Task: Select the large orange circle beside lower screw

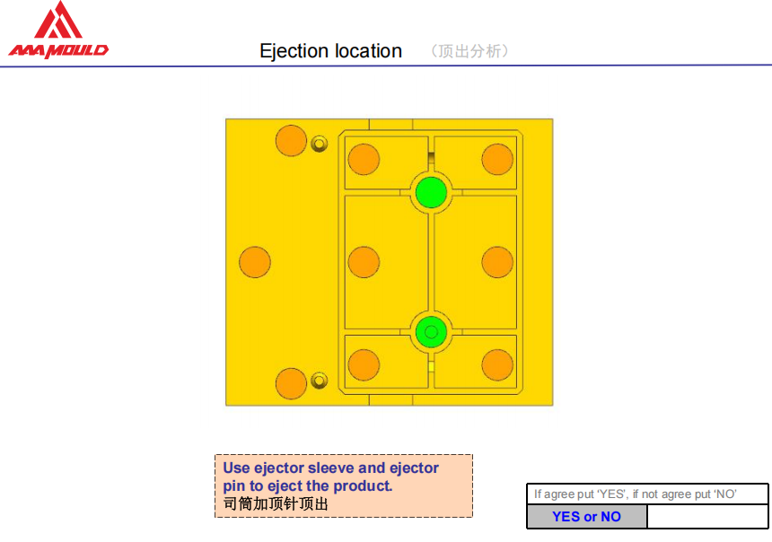Action: click(x=291, y=383)
